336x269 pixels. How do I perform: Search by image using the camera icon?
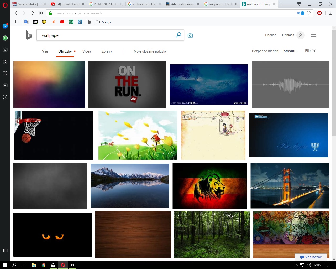[x=190, y=35]
